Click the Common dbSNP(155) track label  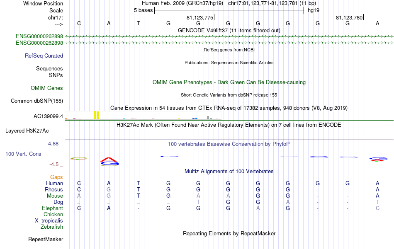point(37,101)
